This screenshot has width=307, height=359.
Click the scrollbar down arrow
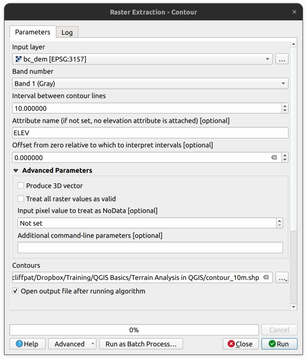point(293,307)
